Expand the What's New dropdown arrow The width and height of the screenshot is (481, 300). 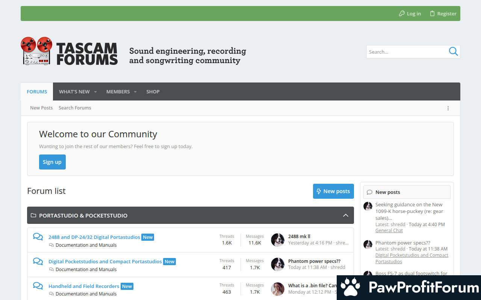pos(95,92)
